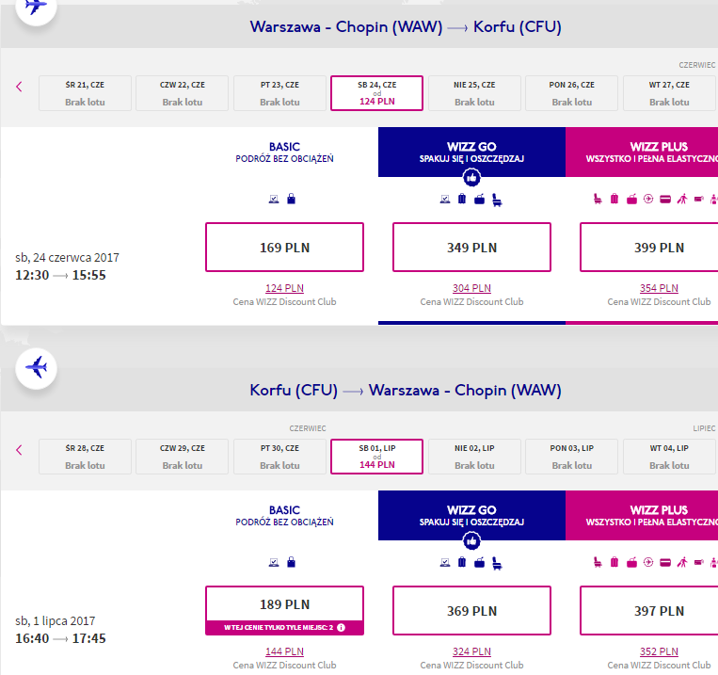This screenshot has width=718, height=675.
Task: Click the return flight airplane icon
Action: (36, 368)
